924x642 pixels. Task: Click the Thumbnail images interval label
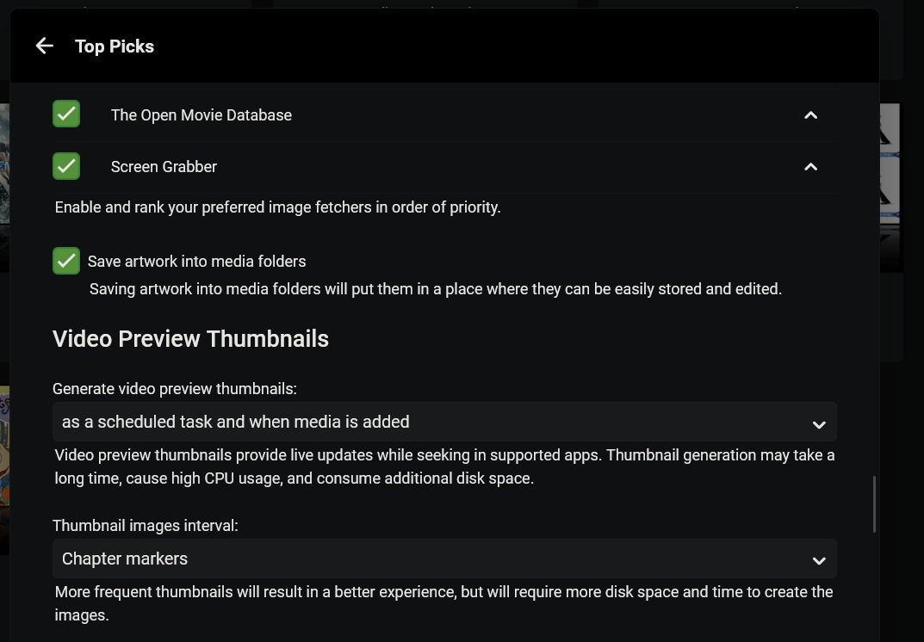click(x=145, y=526)
